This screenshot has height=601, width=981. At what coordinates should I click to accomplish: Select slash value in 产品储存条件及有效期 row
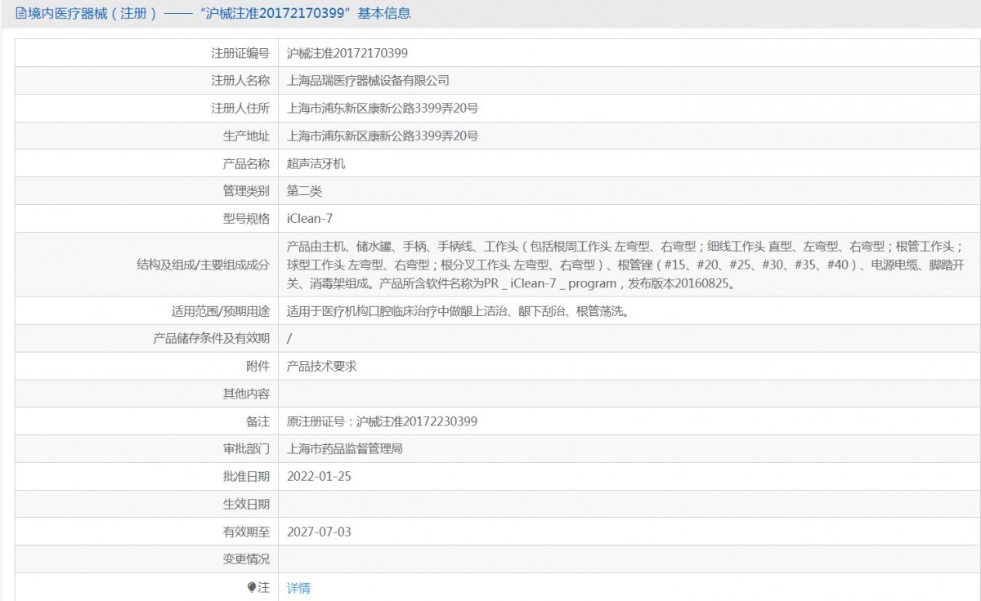(289, 339)
